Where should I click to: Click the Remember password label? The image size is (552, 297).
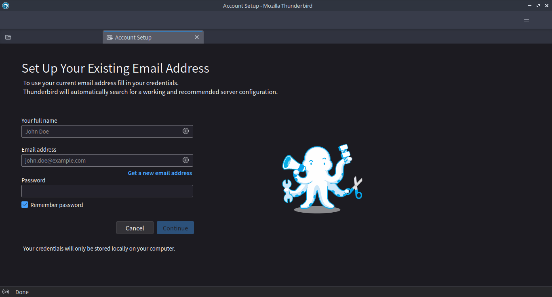coord(57,205)
